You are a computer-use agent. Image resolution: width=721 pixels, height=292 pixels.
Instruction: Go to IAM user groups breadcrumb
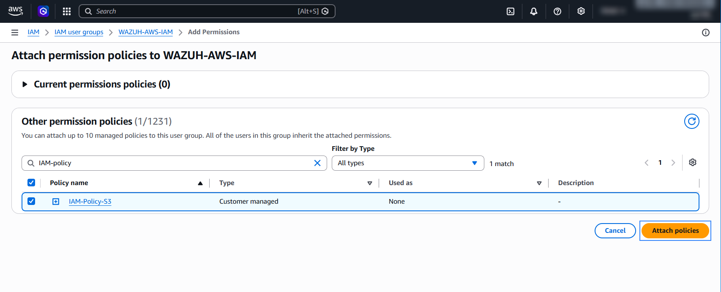pyautogui.click(x=79, y=32)
